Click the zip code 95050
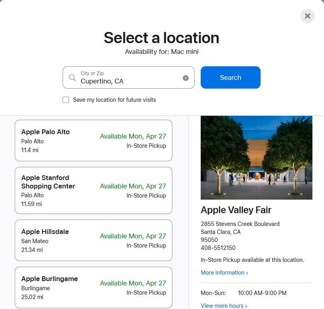Viewport: 324px width, 309px height. (x=209, y=240)
